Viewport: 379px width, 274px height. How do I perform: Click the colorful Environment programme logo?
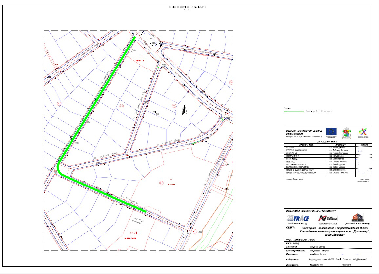[363, 133]
